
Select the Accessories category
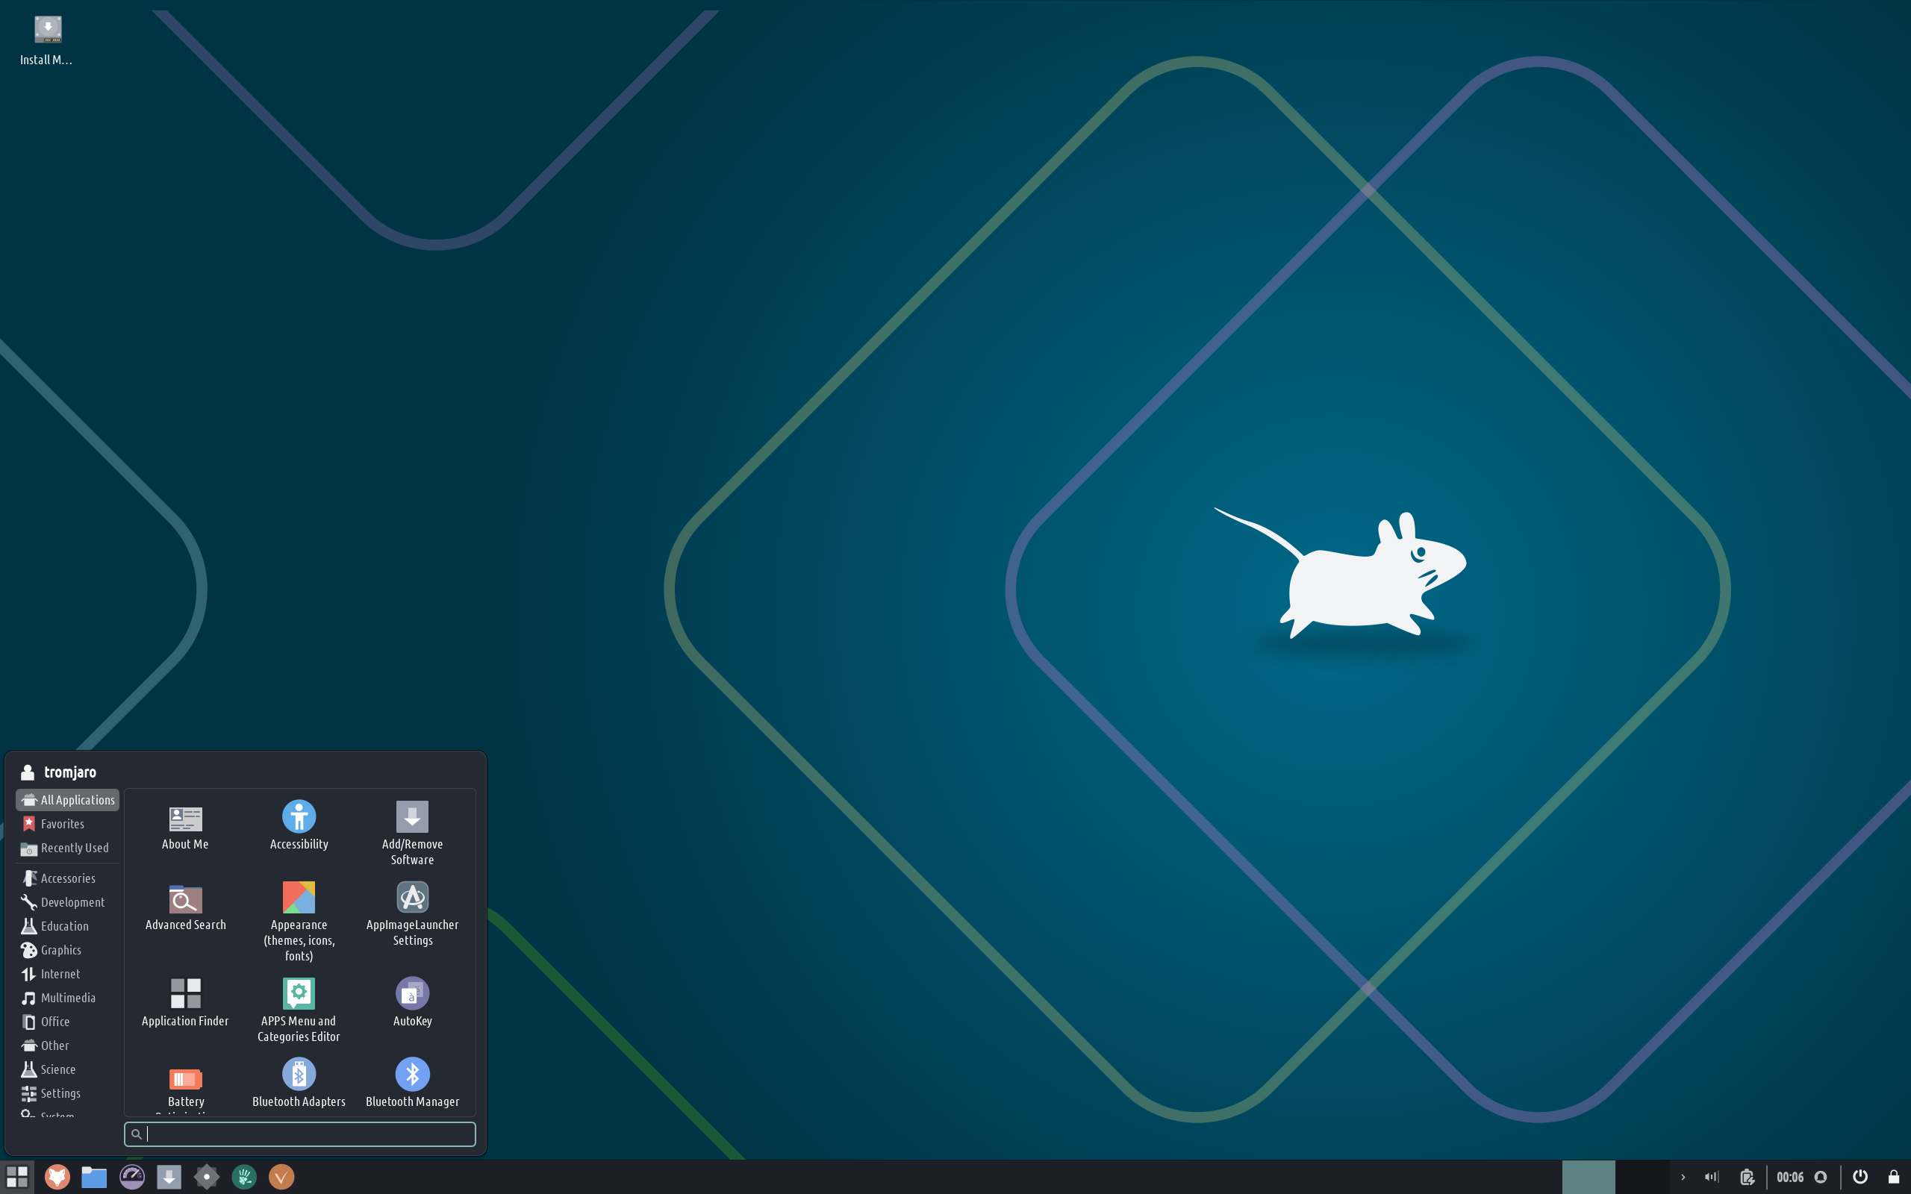(x=68, y=878)
